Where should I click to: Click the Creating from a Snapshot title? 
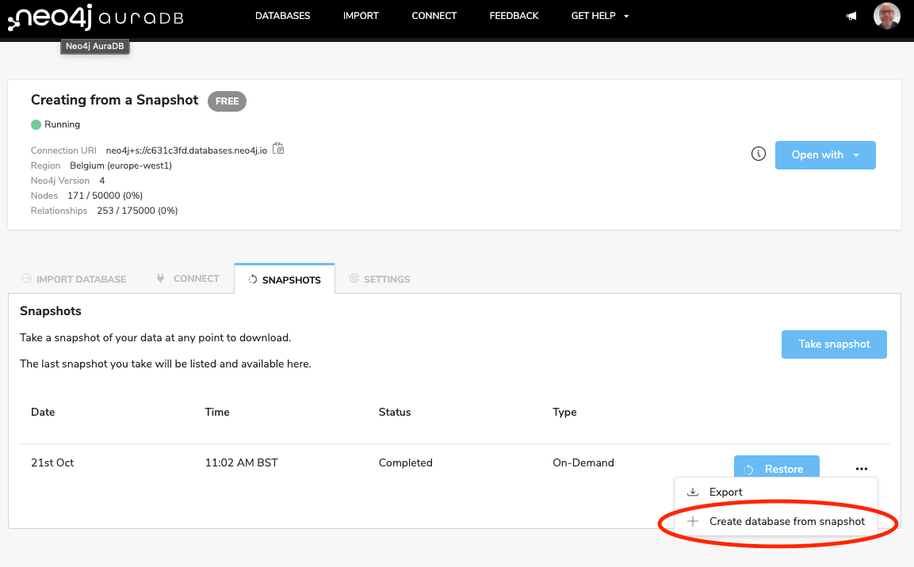click(114, 100)
